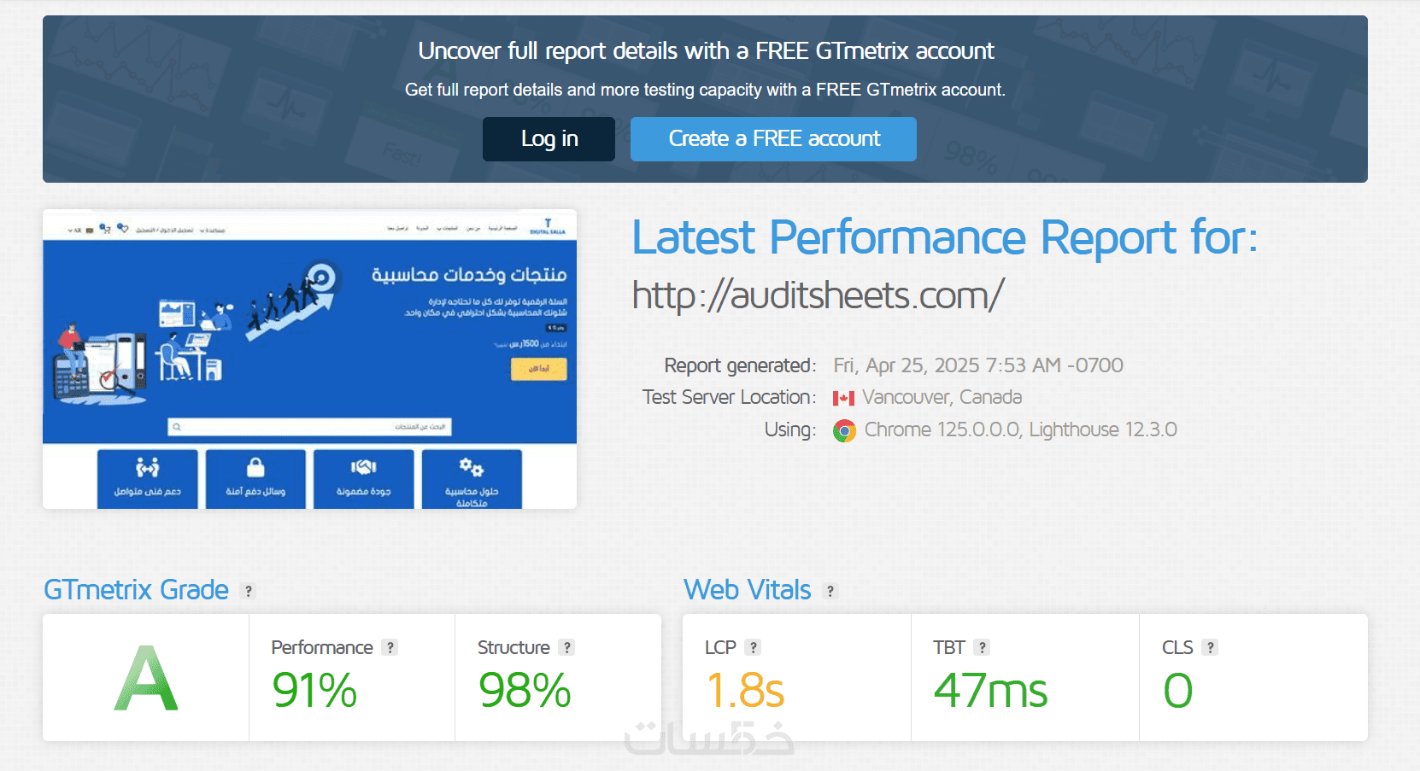This screenshot has width=1420, height=771.
Task: Click the GTmetrix Grade heading
Action: click(136, 590)
